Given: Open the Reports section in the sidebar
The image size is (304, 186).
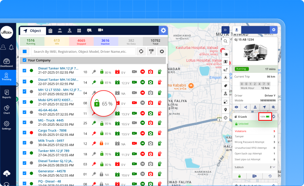Looking at the screenshot, I should click(6, 94).
